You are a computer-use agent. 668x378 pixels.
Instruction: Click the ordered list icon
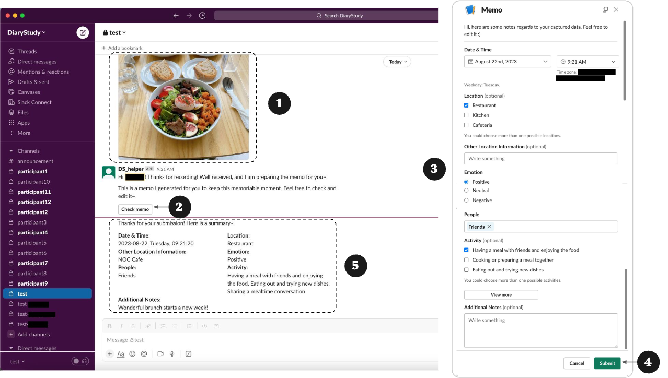[163, 326]
